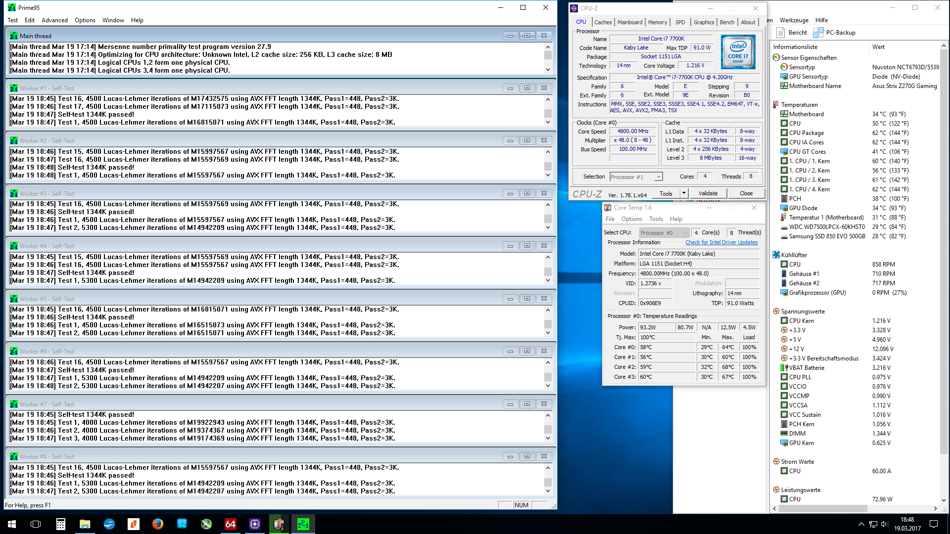The height and width of the screenshot is (534, 950).
Task: Click the AIDA64 horizontal scrollbar at the bottom
Action: 823,508
